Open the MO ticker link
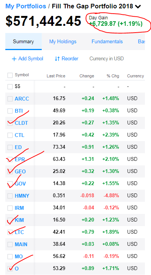This screenshot has width=151, height=275. click(x=19, y=256)
